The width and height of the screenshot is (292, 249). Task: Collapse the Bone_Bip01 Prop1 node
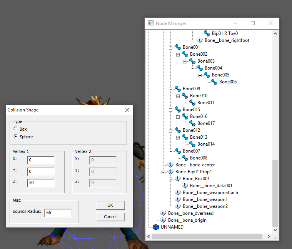[x=163, y=172]
